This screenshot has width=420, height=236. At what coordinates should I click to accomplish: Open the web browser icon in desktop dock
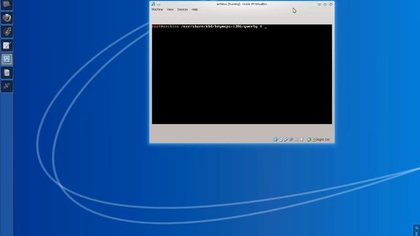tap(7, 18)
